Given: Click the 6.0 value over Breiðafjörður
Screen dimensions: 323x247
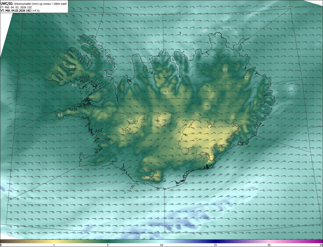Looking at the screenshot, I should point(74,85).
